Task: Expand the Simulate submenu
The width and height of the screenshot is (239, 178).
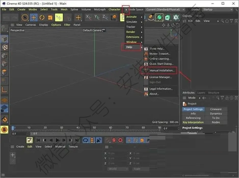Action: point(134,22)
